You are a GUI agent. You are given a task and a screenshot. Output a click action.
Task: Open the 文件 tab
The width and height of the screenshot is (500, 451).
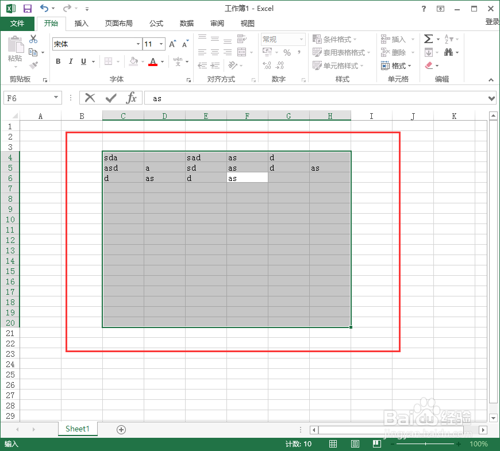tap(17, 23)
